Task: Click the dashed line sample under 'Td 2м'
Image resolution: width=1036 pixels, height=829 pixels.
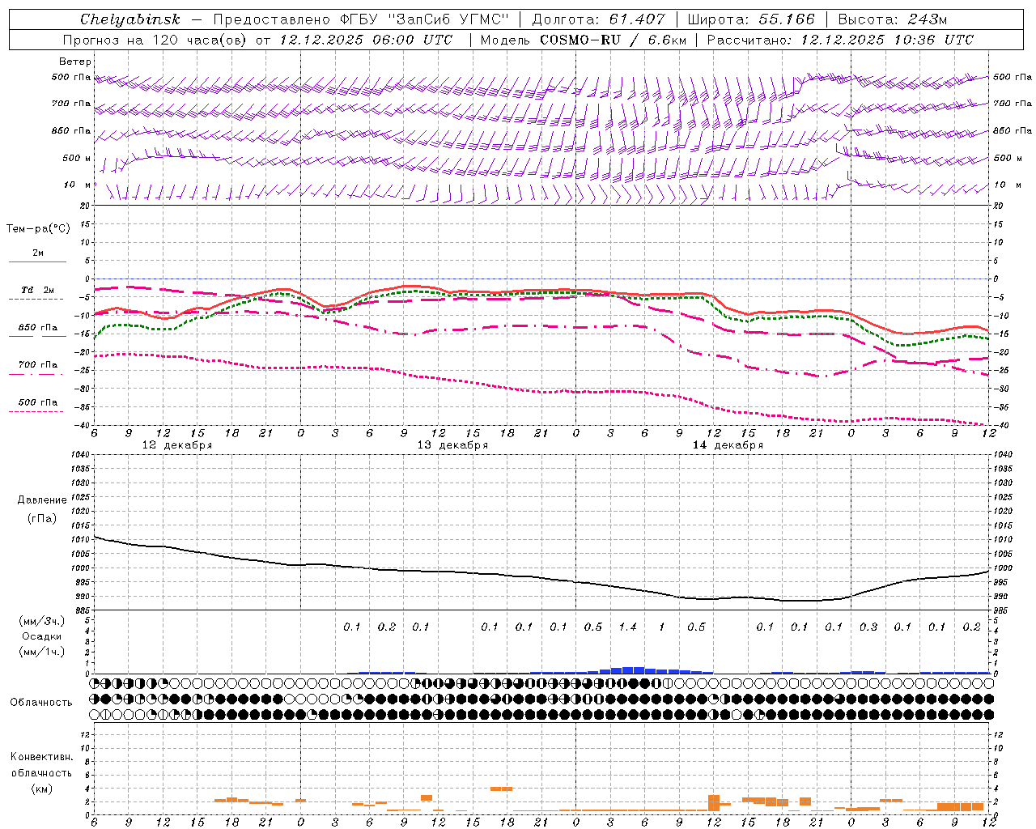Action: click(36, 299)
